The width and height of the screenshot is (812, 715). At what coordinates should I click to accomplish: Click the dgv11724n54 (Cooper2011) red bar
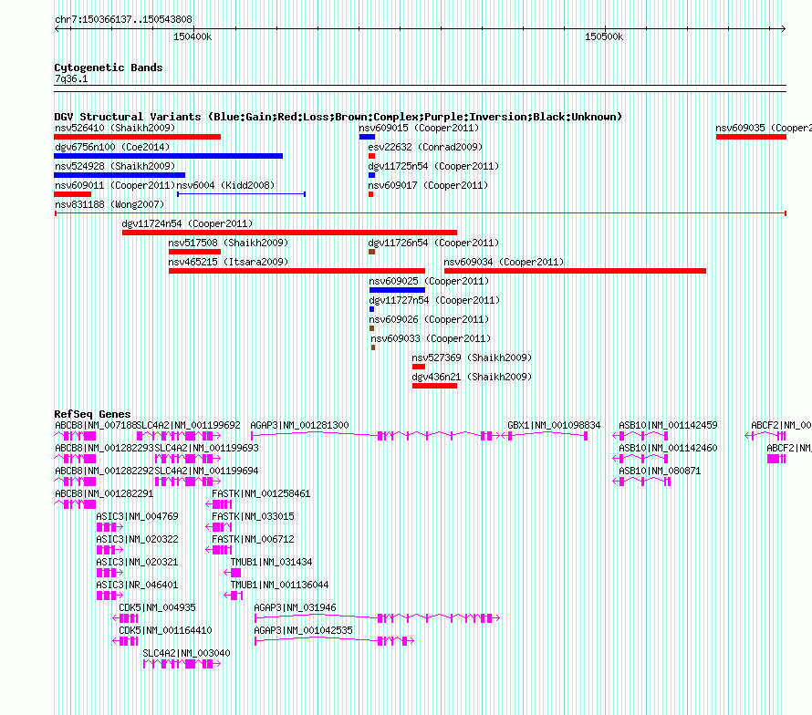point(289,233)
